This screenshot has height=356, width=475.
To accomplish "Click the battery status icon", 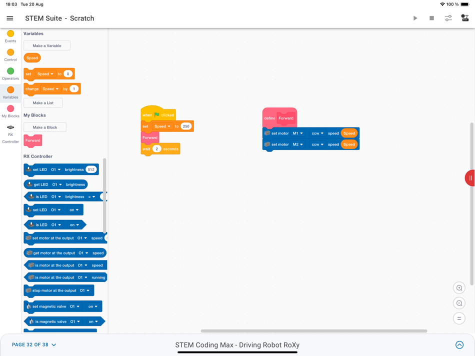I will (x=465, y=4).
